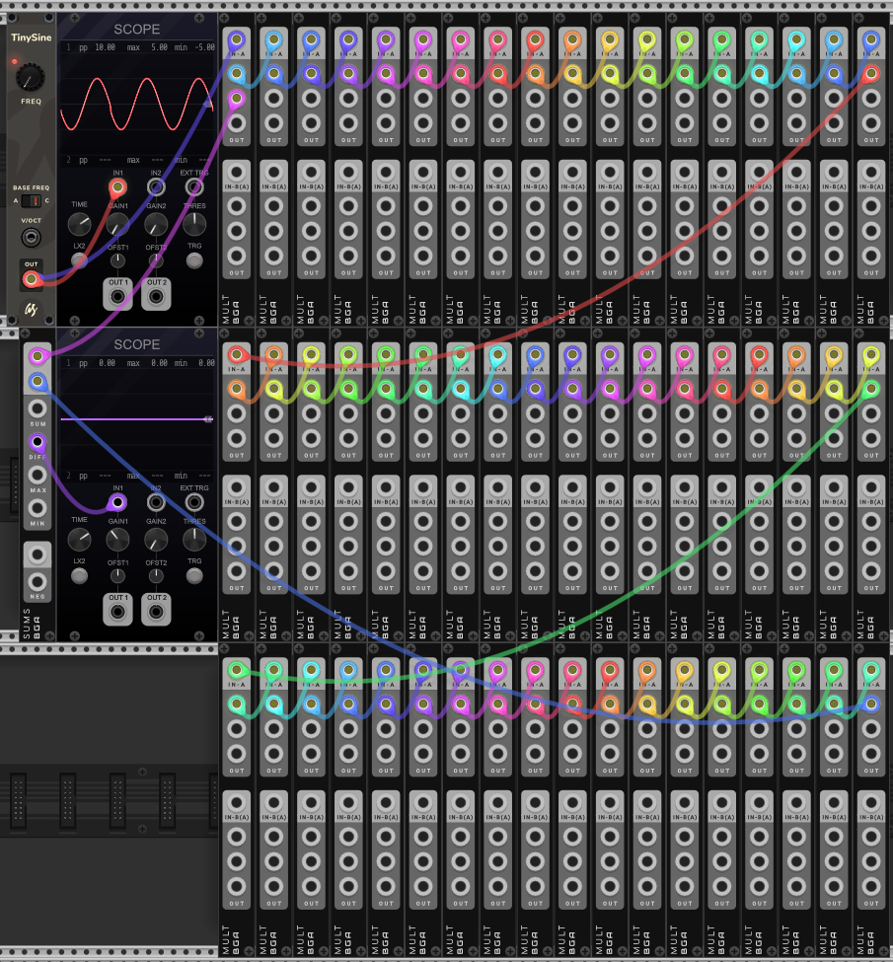Click the blue-cabled input jack on SUMS
This screenshot has height=962, width=893.
click(x=37, y=382)
